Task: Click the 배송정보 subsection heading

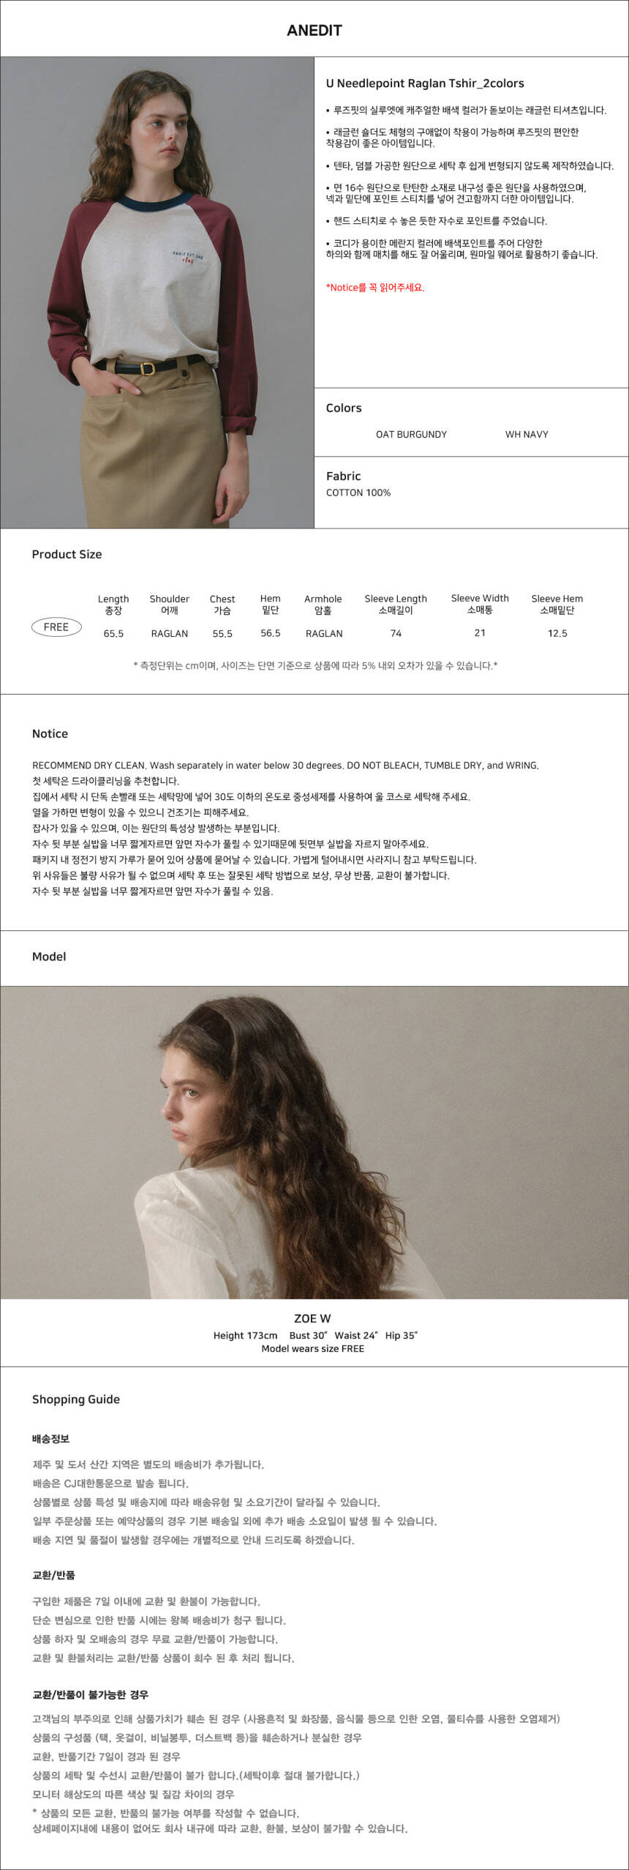Action: 51,1439
